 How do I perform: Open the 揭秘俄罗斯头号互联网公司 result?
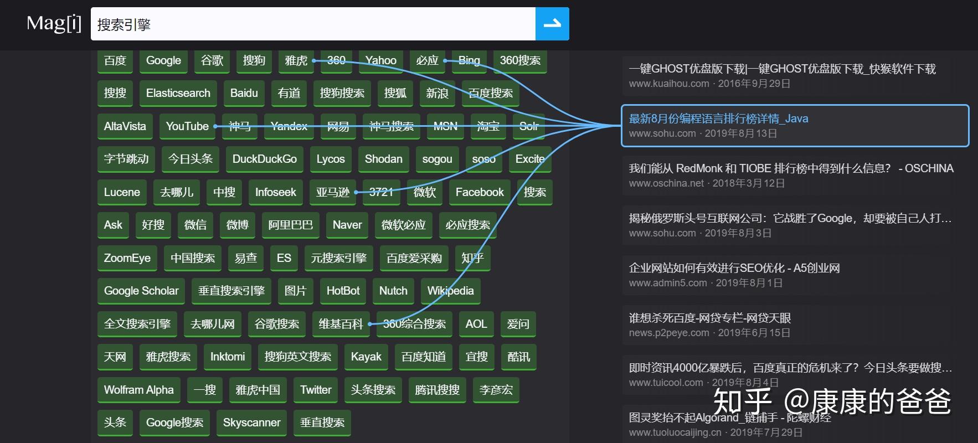click(795, 225)
